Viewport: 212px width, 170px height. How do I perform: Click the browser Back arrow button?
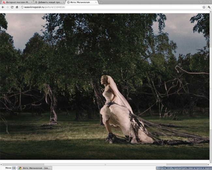3,7
